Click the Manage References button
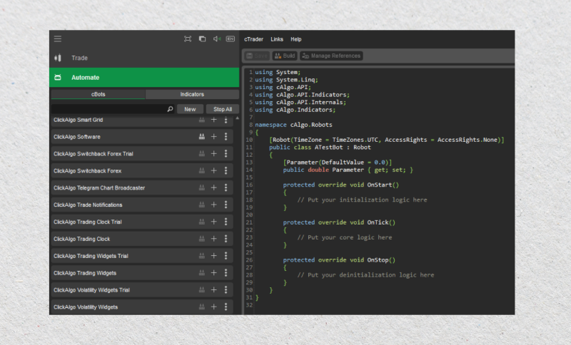 pyautogui.click(x=331, y=56)
